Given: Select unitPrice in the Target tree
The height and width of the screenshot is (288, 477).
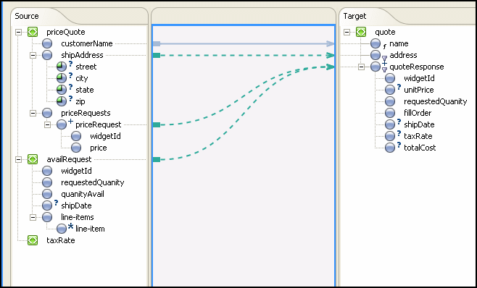Looking at the screenshot, I should (419, 90).
